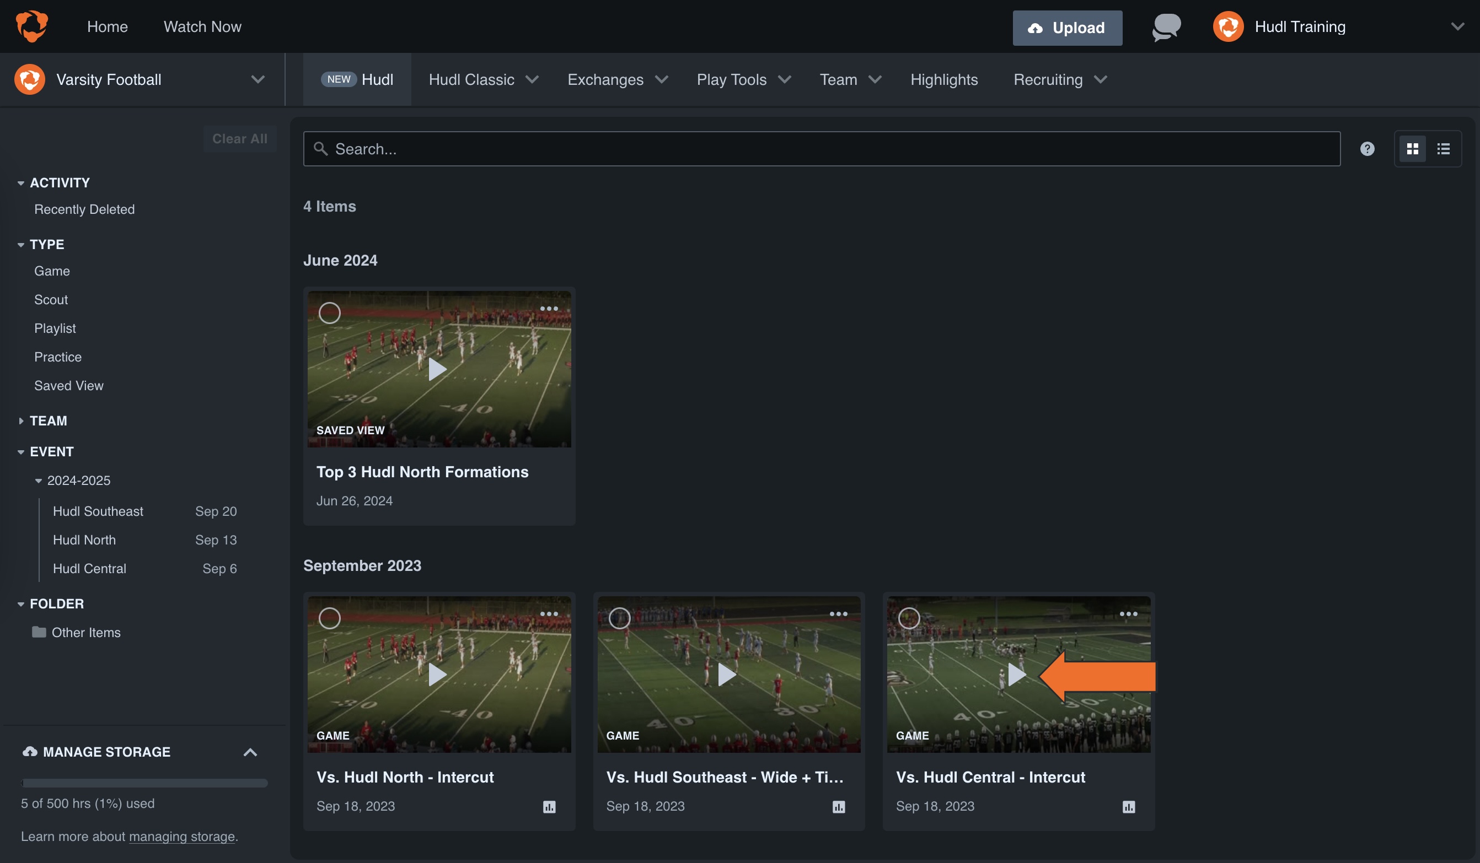Open report icon on Vs. Hudl Southeast card
Viewport: 1480px width, 863px height.
(839, 807)
